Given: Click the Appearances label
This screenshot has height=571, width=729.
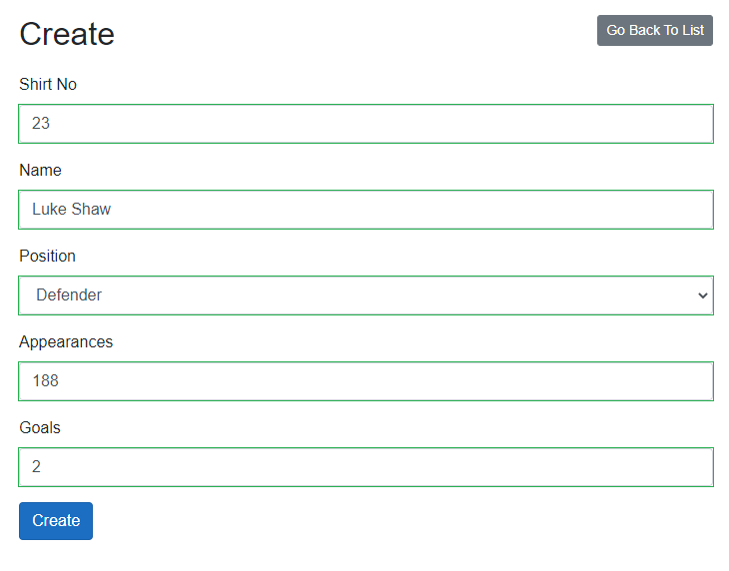Looking at the screenshot, I should [66, 342].
